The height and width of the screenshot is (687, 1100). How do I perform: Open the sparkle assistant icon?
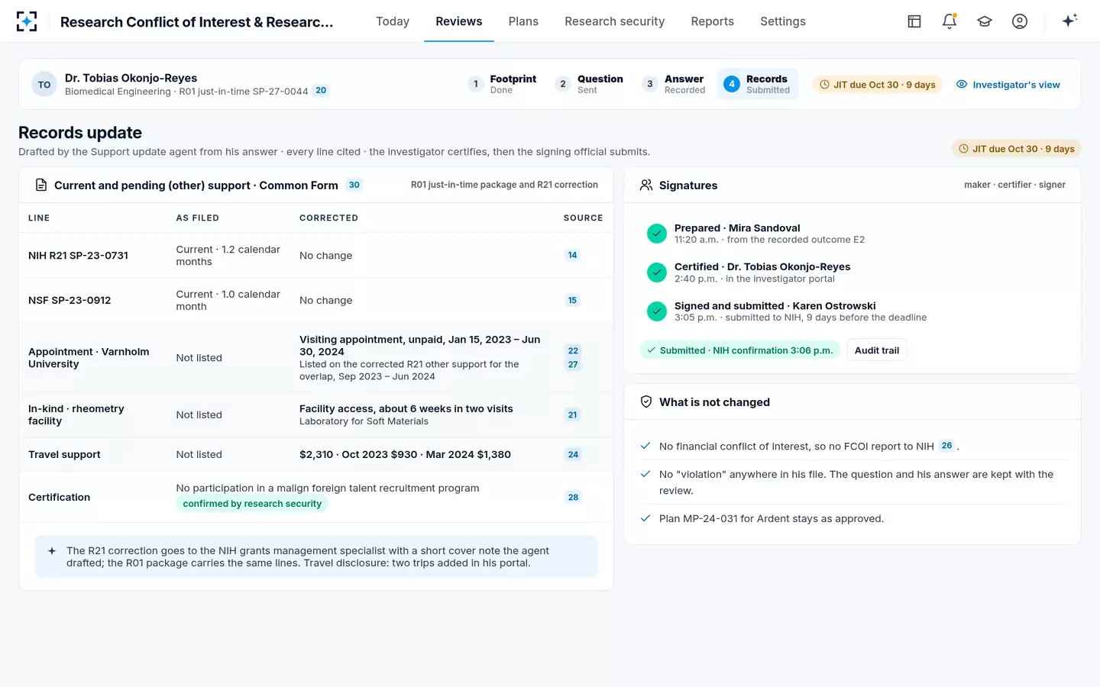coord(1069,21)
